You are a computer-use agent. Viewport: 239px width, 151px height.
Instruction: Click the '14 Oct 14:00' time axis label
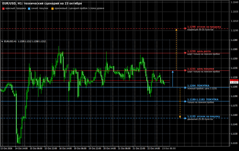(21, 148)
